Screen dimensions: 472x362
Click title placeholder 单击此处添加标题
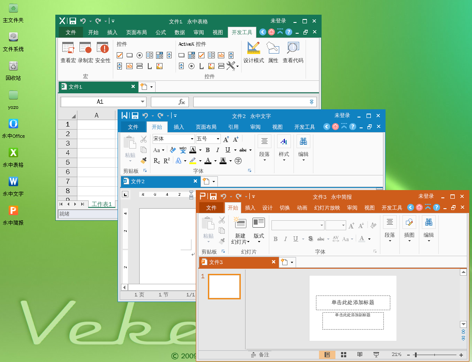point(353,303)
